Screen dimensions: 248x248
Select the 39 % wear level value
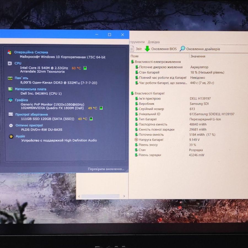coord(193,145)
